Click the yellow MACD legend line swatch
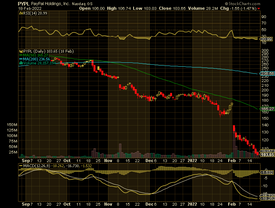 click(x=21, y=166)
